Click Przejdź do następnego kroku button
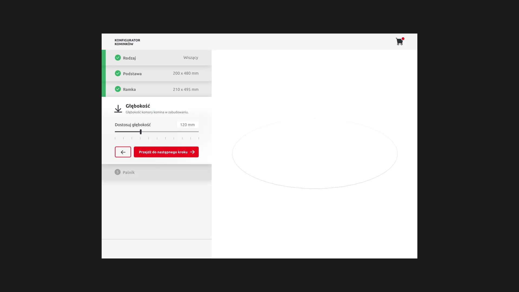Viewport: 519px width, 292px height. tap(163, 152)
